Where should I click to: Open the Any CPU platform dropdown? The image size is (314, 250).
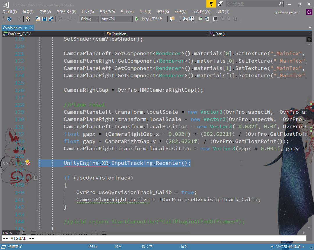(116, 19)
